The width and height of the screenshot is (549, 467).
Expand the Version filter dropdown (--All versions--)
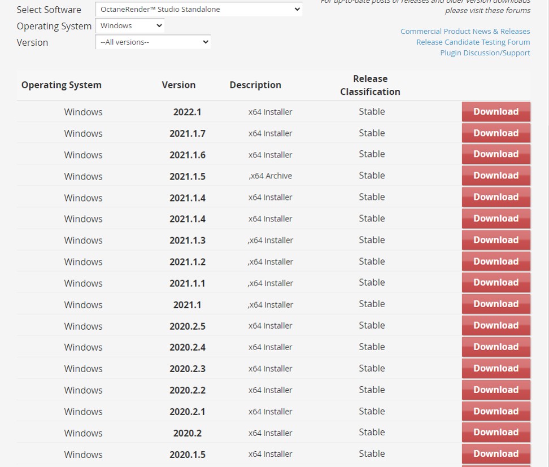click(x=152, y=42)
